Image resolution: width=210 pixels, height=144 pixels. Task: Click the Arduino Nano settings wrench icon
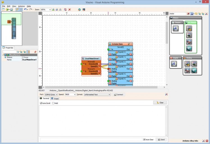click(129, 44)
